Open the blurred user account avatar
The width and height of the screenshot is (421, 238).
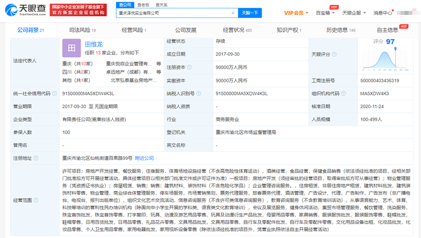[x=408, y=13]
